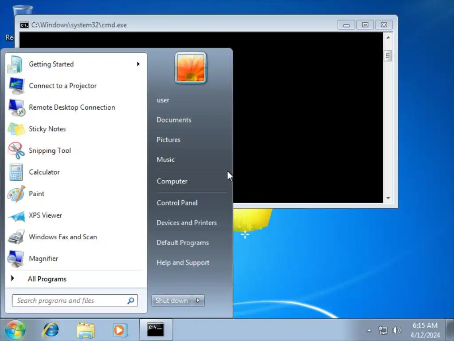The width and height of the screenshot is (454, 341).
Task: Open Control Panel
Action: [x=177, y=202]
